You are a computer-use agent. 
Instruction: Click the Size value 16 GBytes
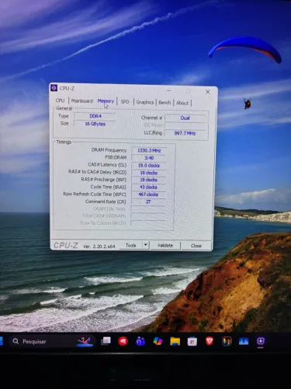click(x=95, y=124)
